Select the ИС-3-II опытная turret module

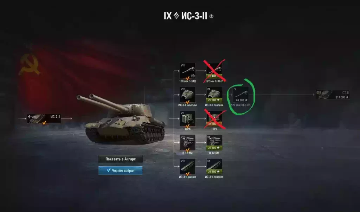[188, 95]
